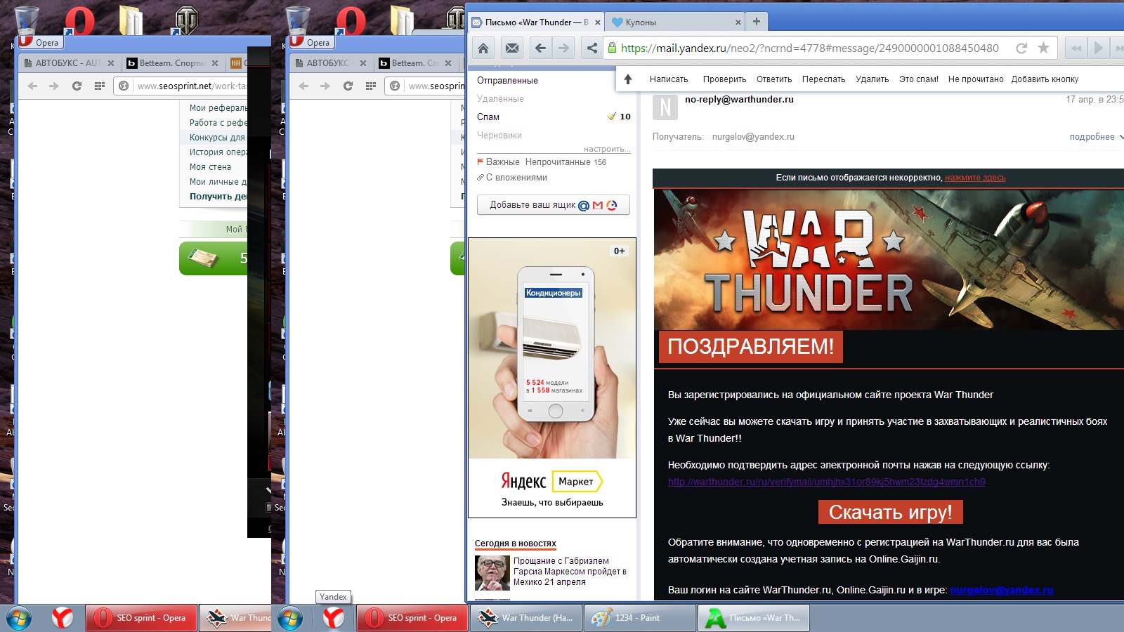Click the broom icon to clear Спам
Image resolution: width=1124 pixels, height=632 pixels.
(611, 117)
